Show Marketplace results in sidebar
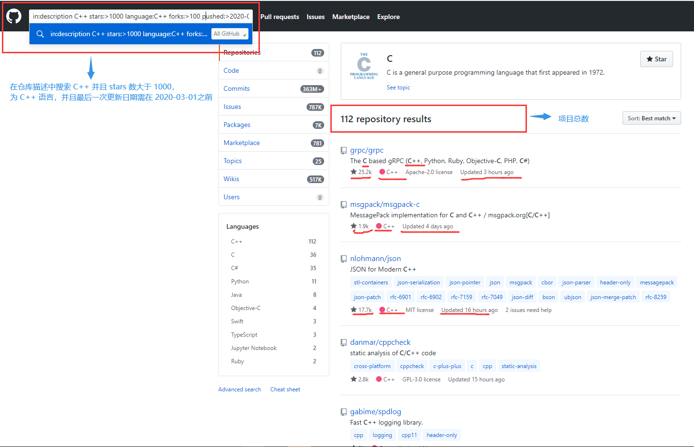This screenshot has height=447, width=694. tap(274, 143)
